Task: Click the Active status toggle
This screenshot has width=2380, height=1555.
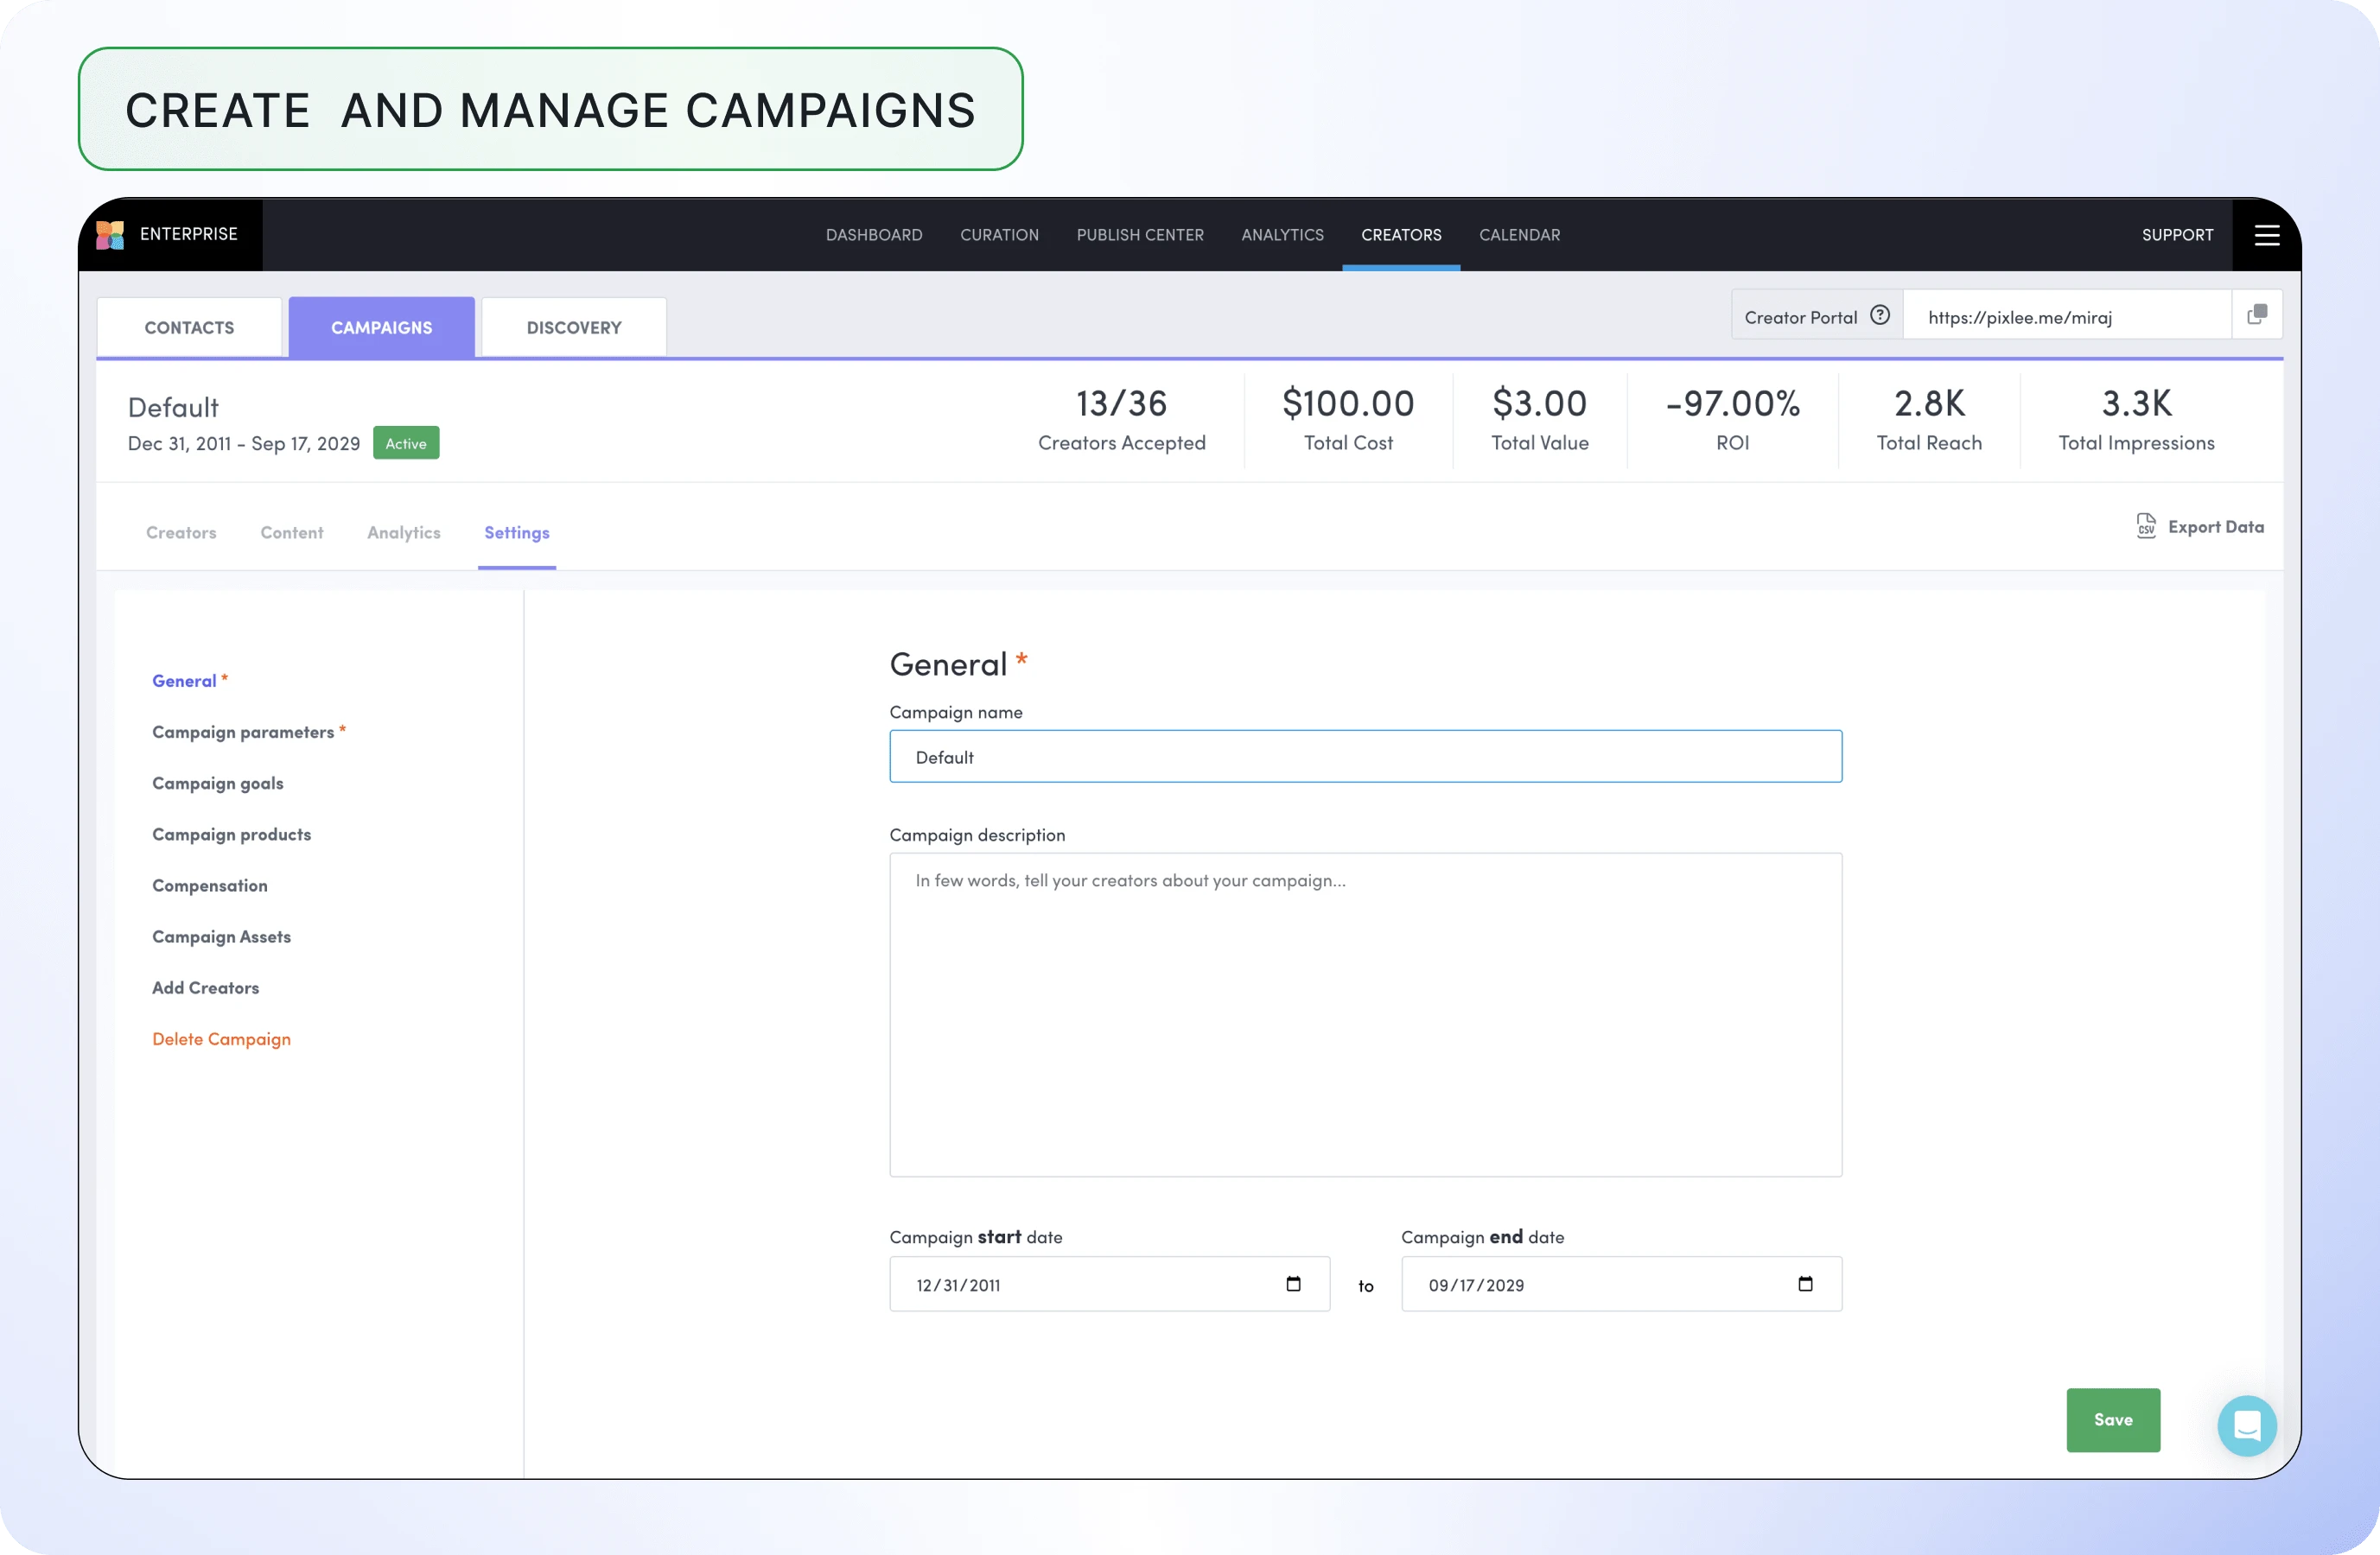Action: point(408,442)
